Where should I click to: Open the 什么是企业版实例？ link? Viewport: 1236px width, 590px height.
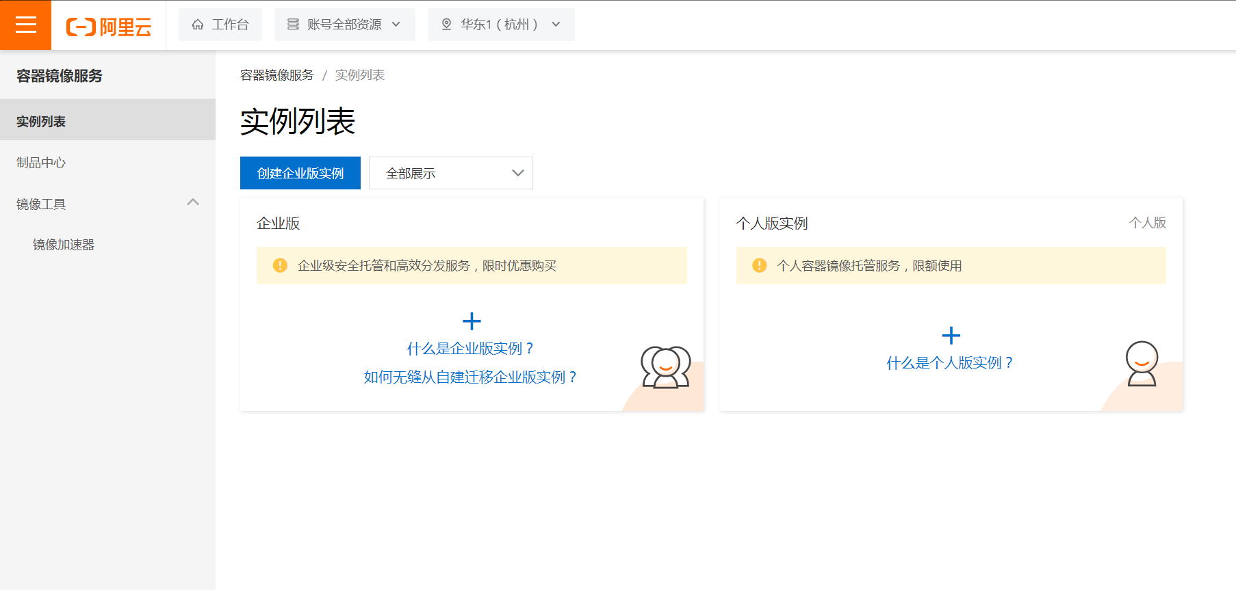[471, 349]
